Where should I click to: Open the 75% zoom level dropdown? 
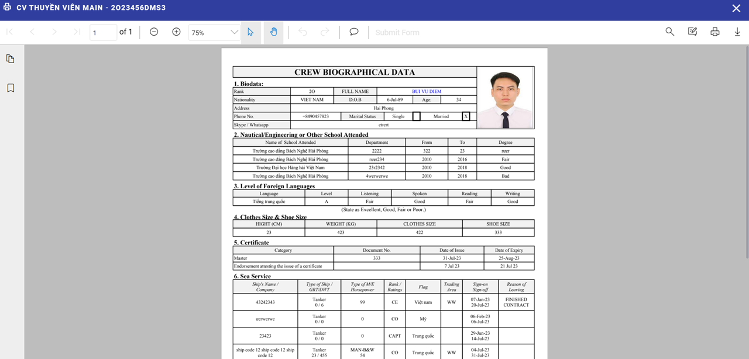click(214, 33)
